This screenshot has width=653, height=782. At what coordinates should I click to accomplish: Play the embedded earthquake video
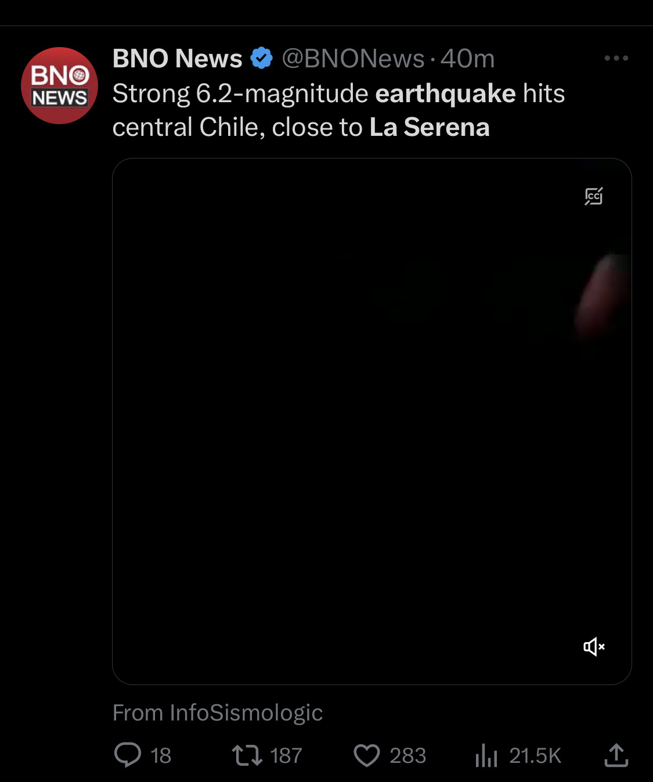tap(372, 421)
